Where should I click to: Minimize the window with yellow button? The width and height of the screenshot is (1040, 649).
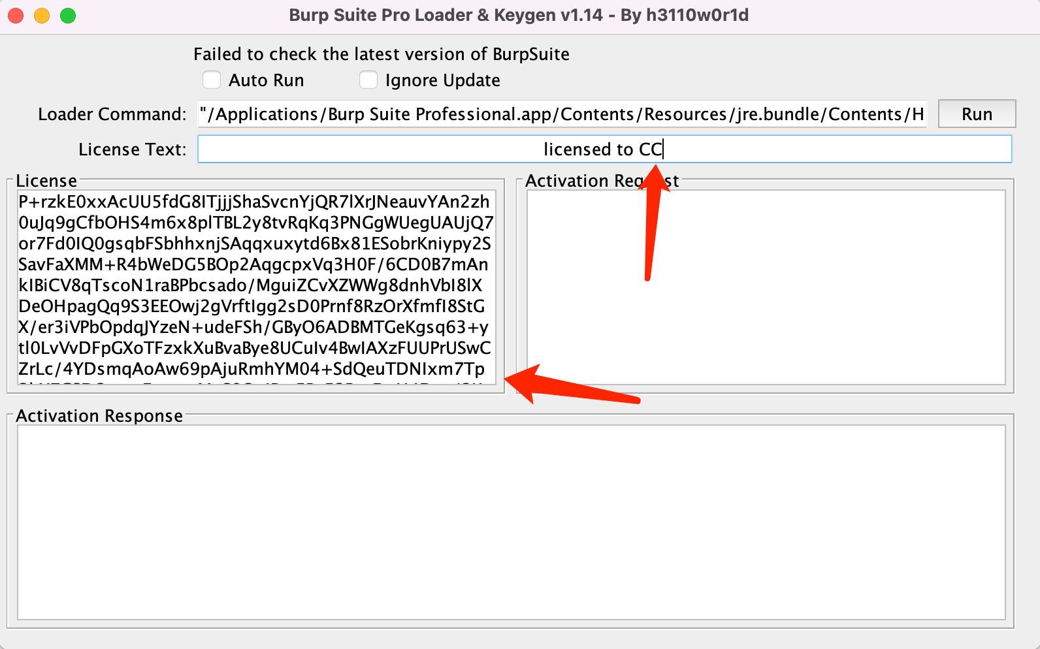pyautogui.click(x=42, y=16)
